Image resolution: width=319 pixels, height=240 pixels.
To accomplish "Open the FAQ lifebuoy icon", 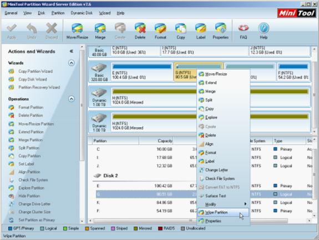I will [x=244, y=31].
